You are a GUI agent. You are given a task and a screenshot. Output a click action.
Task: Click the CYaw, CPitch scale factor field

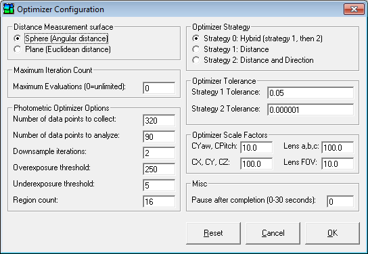pos(256,147)
